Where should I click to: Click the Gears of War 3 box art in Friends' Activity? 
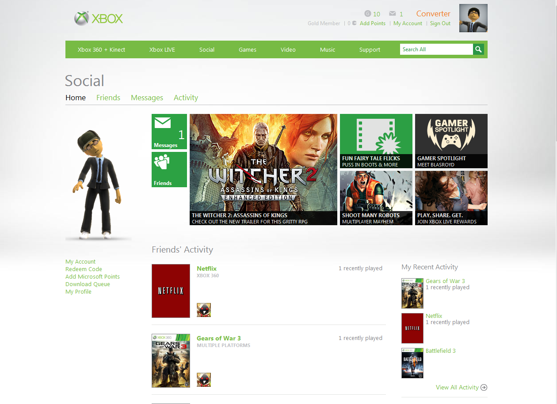171,361
